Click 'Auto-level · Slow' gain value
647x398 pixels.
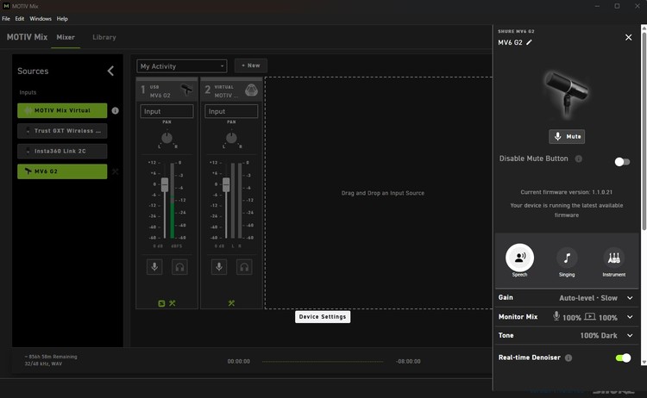(x=588, y=298)
